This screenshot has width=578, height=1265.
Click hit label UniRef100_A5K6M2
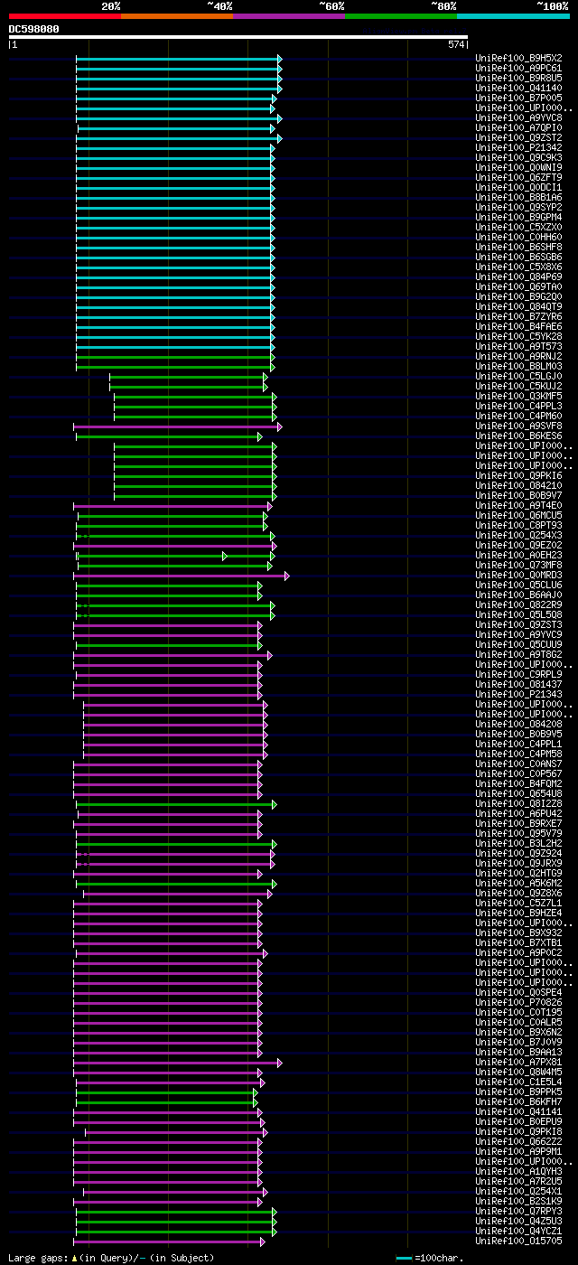pos(518,884)
